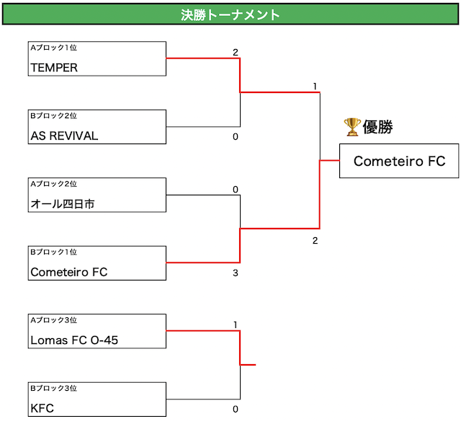Click AS REVIVAL's score of 0
Image resolution: width=461 pixels, height=424 pixels.
(235, 136)
